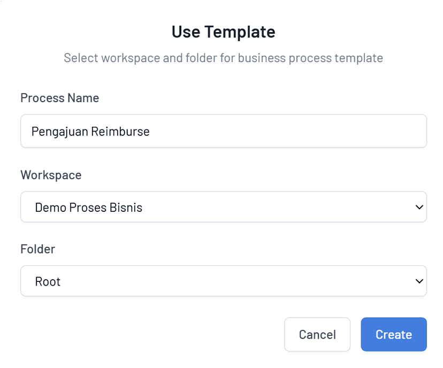Select the "Demo Proses Bisnis" workspace value
443x368 pixels.
coord(89,208)
